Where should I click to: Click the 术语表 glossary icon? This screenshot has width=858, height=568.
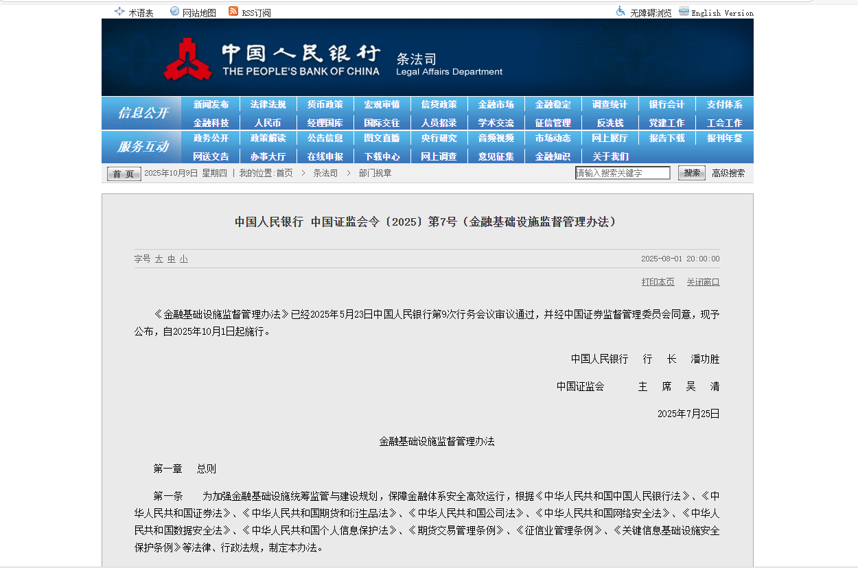point(119,12)
